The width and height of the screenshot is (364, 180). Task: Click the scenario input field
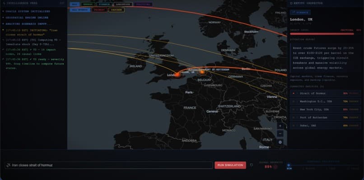pyautogui.click(x=109, y=165)
